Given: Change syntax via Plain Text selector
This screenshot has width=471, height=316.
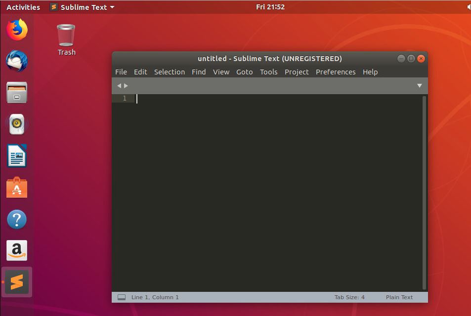Looking at the screenshot, I should coord(399,297).
